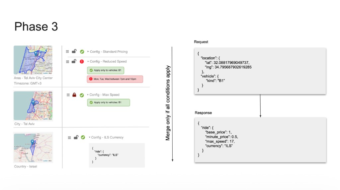Click drag handle beside Max Speed config
The image size is (340, 190).
tap(68, 95)
